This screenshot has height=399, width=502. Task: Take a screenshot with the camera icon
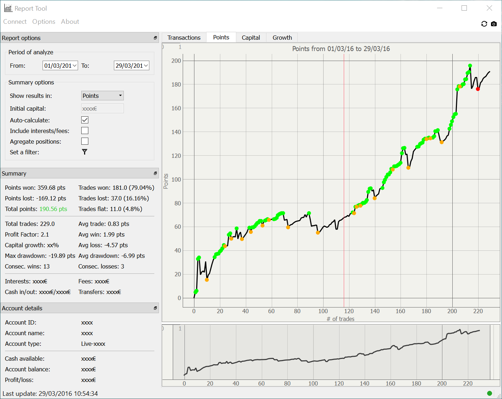pos(493,24)
